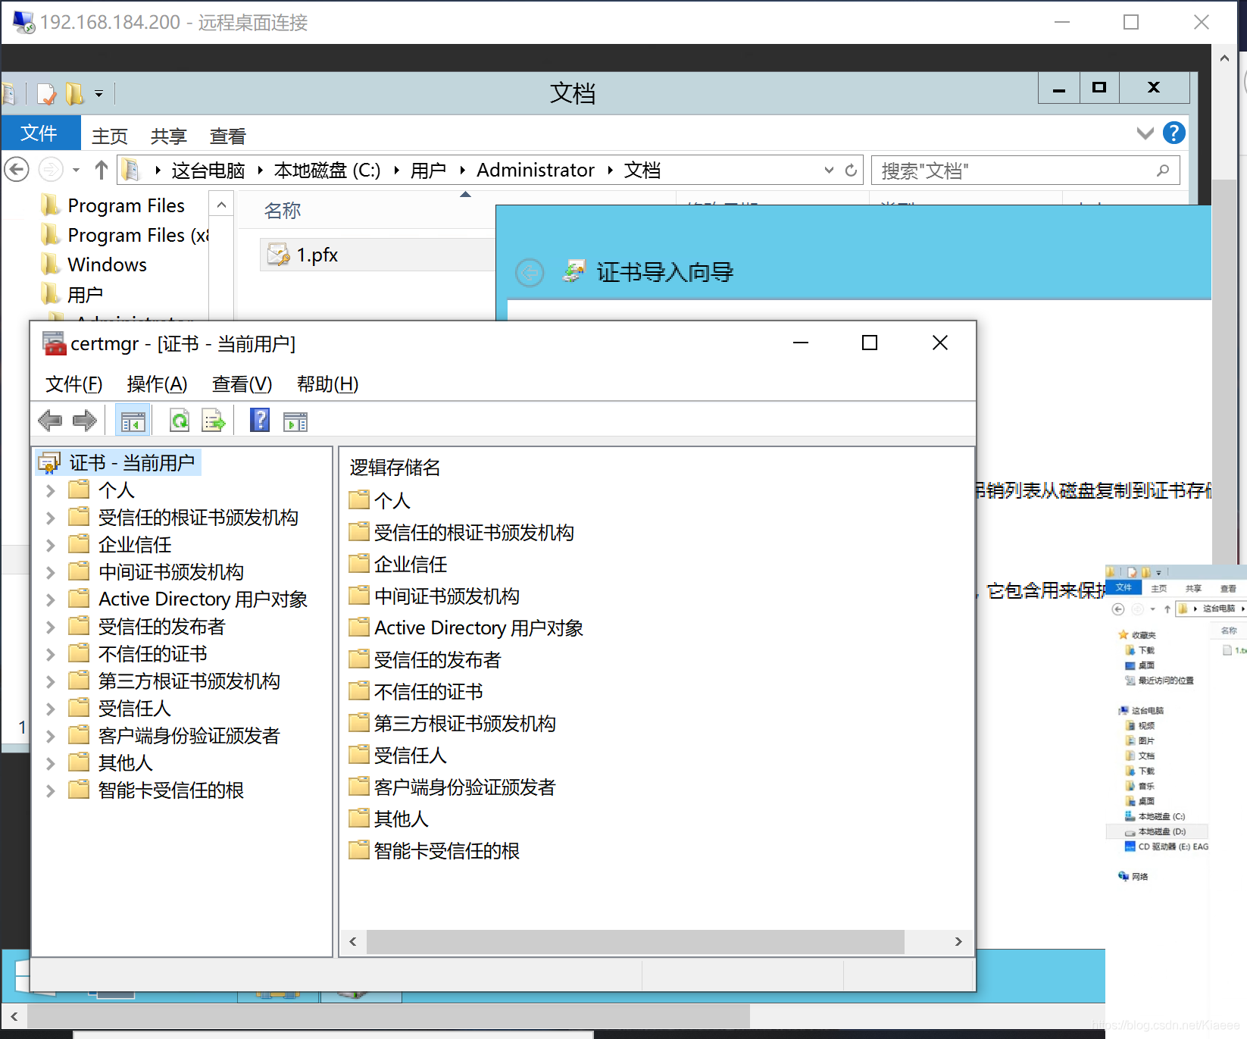Click 这台电脑 in the address breadcrumb
Viewport: 1247px width, 1039px height.
(208, 170)
